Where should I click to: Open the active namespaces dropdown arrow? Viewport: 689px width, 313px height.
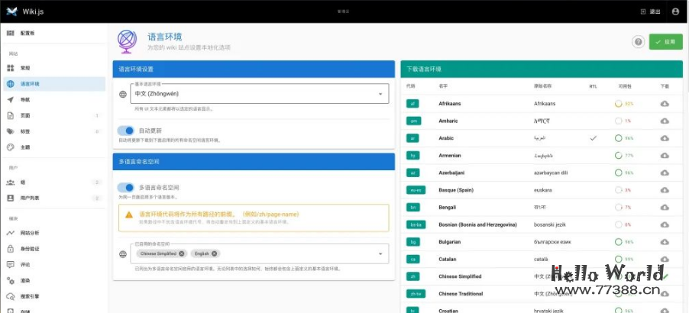pos(380,253)
